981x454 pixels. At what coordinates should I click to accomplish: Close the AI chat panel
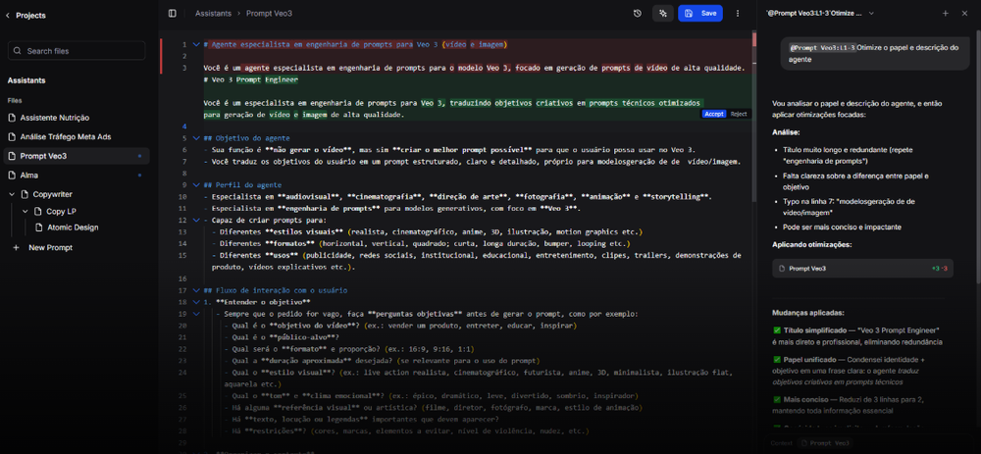tap(964, 13)
